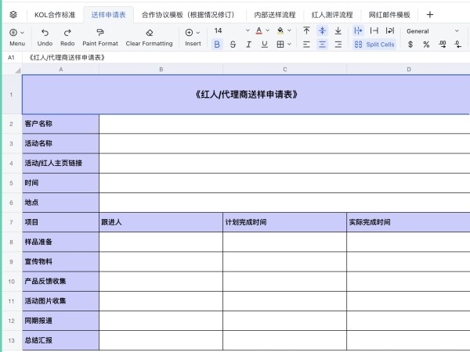The height and width of the screenshot is (352, 470).
Task: Switch to 网红邮件模板 sheet tab
Action: [x=389, y=15]
